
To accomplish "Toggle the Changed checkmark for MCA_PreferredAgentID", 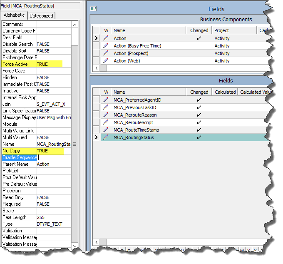I will [199, 100].
